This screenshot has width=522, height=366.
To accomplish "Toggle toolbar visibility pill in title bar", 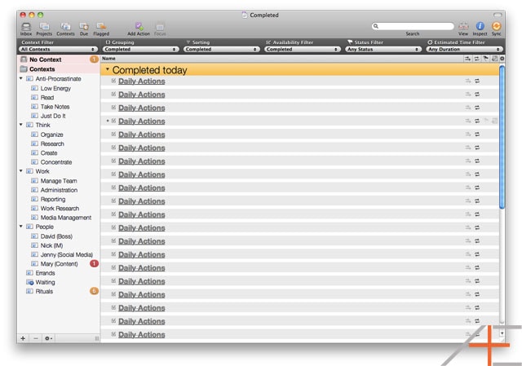I will [x=498, y=15].
